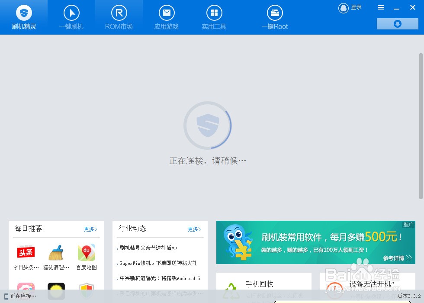The height and width of the screenshot is (303, 424).
Task: Open news 刷机精灵父亲节送礼活动
Action: (x=148, y=248)
